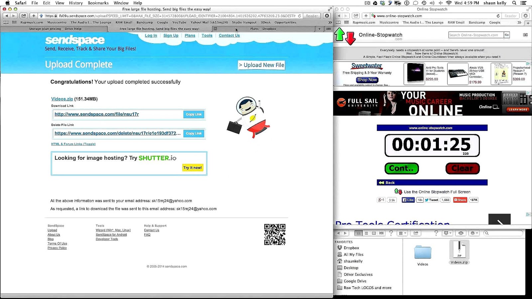Open Safari Bookmarks menu
The image size is (532, 299).
[x=98, y=3]
